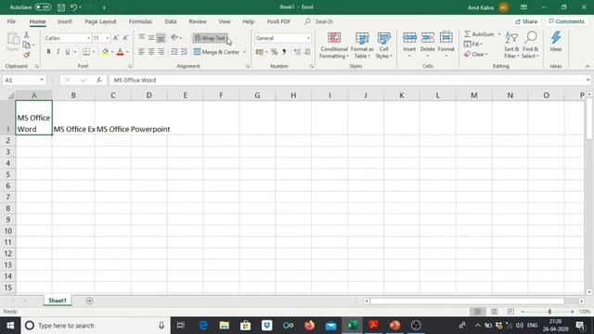The height and width of the screenshot is (334, 594).
Task: Toggle Italic formatting
Action: click(58, 52)
